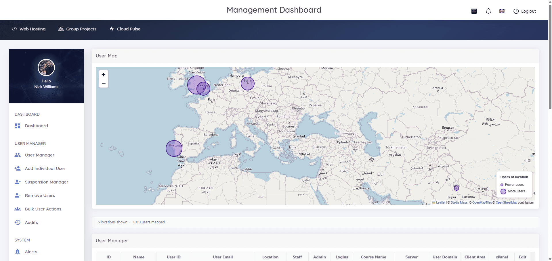This screenshot has width=552, height=261.
Task: Sort by the cPanel column header
Action: pyautogui.click(x=502, y=257)
